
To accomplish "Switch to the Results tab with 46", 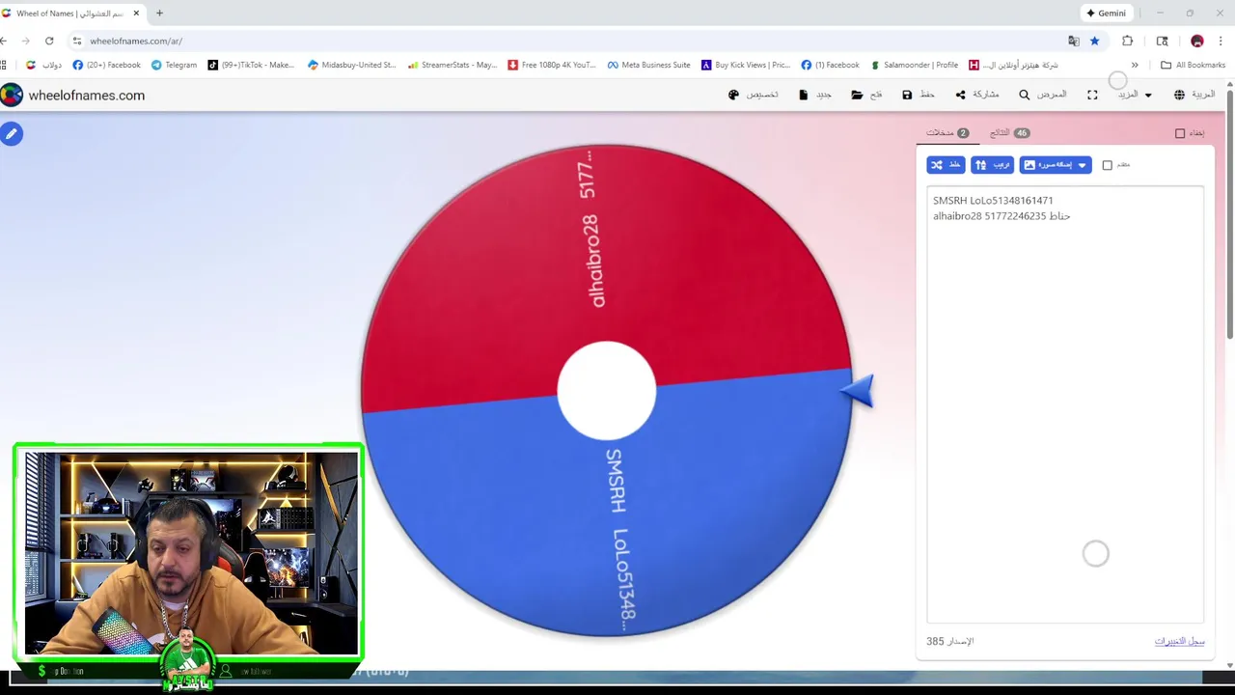I will tap(1009, 133).
